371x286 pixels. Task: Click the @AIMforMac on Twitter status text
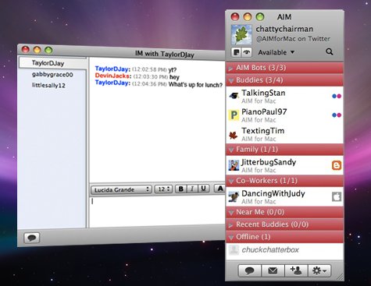293,39
